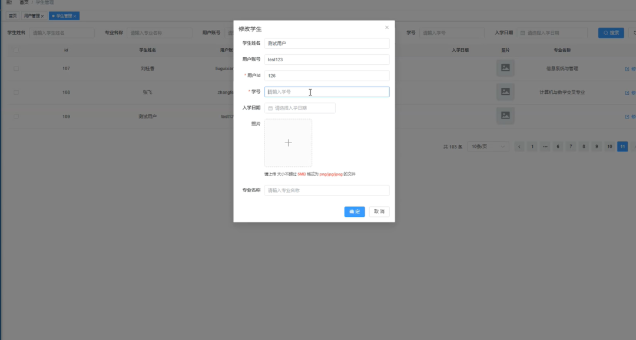Go to page 7
The height and width of the screenshot is (340, 636).
click(571, 147)
